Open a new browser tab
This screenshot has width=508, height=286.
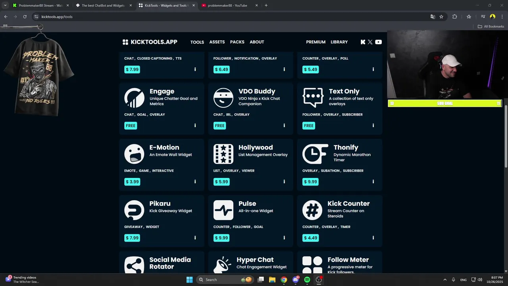coord(266,6)
